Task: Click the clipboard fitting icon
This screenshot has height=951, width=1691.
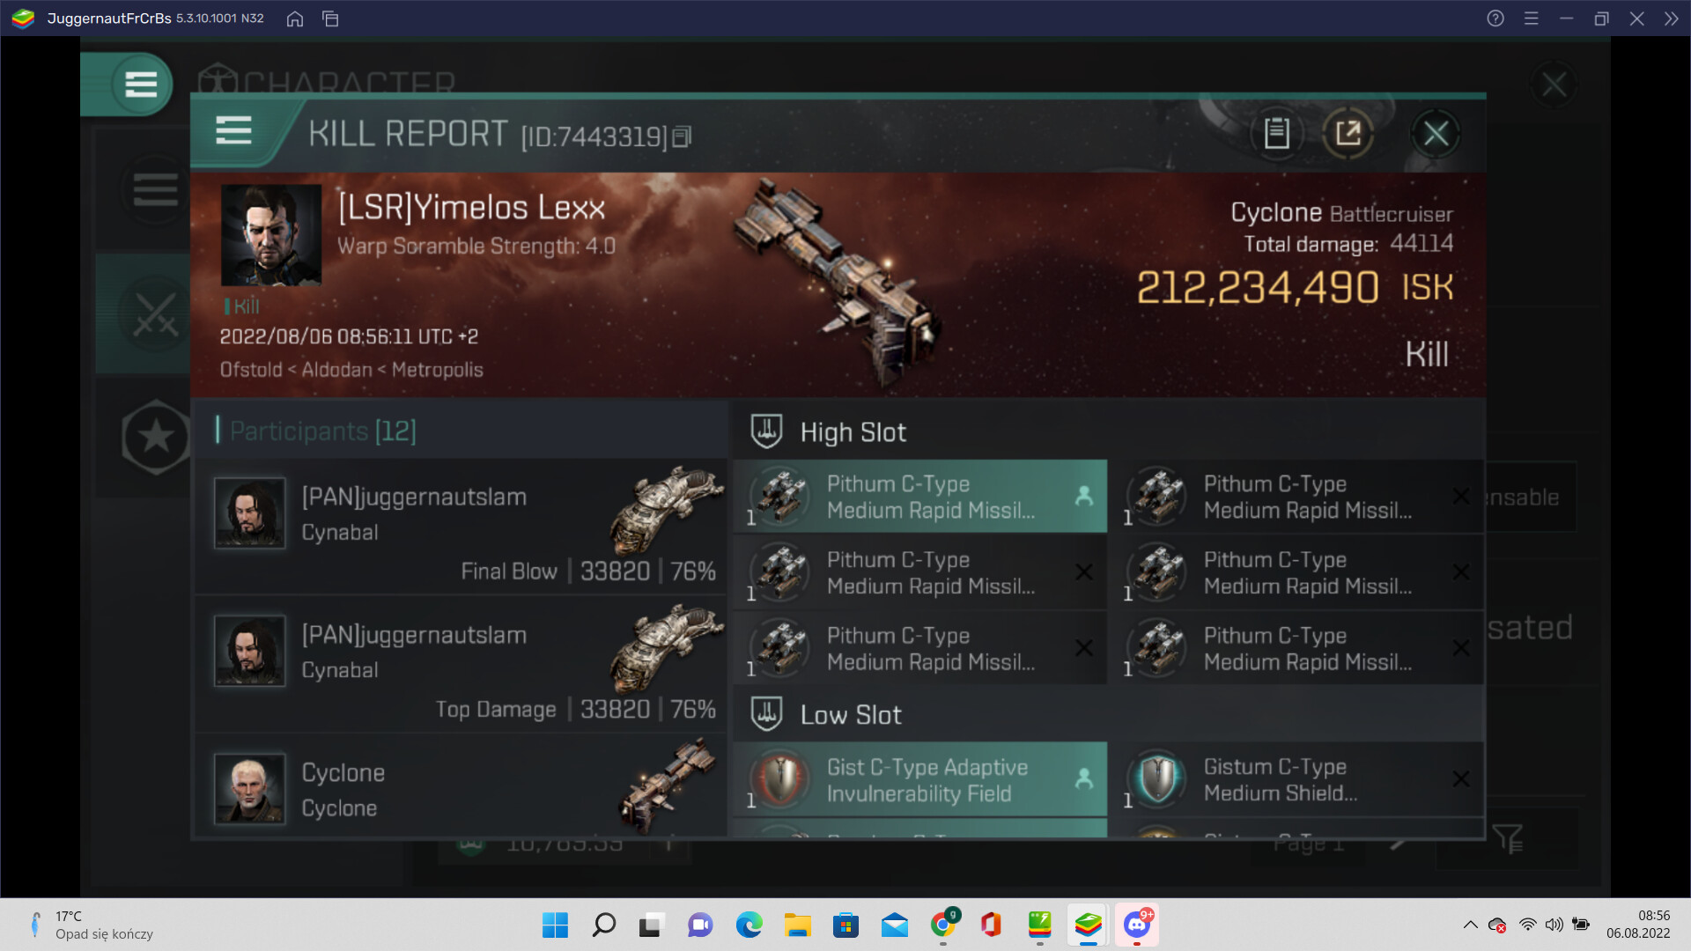Action: point(1276,134)
